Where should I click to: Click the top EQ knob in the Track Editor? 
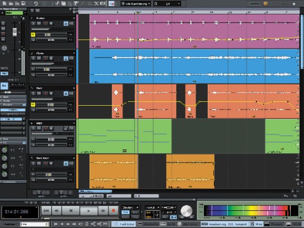point(4,150)
